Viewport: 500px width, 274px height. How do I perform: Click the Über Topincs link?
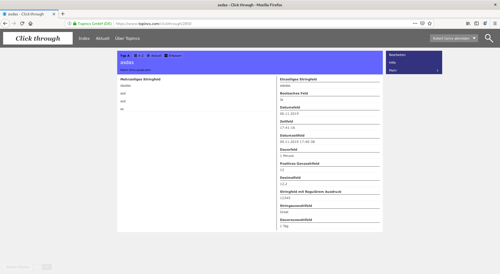pyautogui.click(x=127, y=38)
